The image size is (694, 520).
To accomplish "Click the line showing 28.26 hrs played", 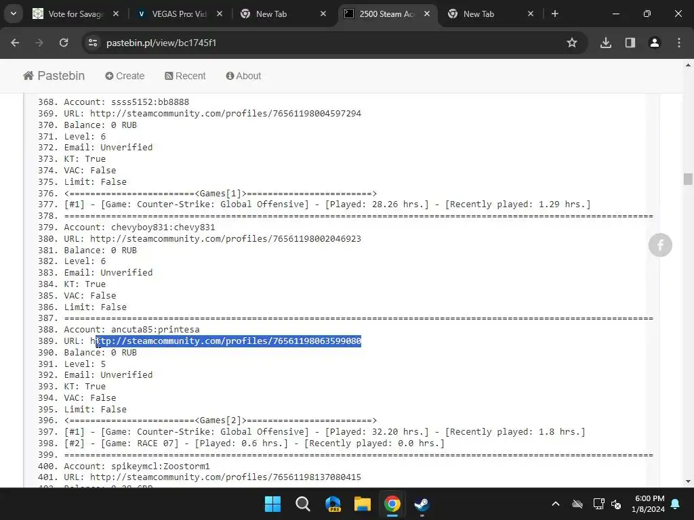I will pyautogui.click(x=327, y=204).
